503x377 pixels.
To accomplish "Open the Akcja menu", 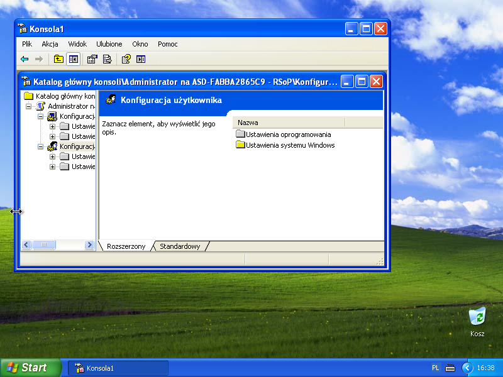I will click(x=50, y=44).
